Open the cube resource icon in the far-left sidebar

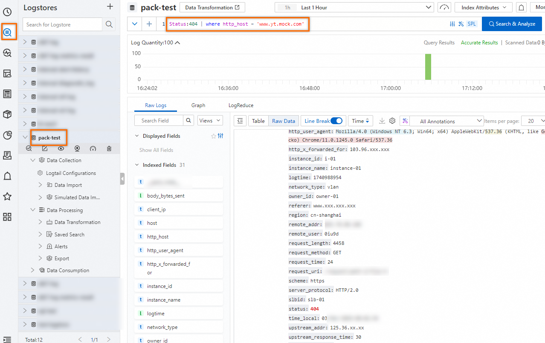[x=7, y=114]
